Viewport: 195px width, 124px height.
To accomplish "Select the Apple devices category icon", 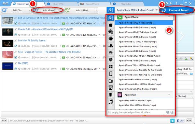I will pyautogui.click(x=111, y=25).
